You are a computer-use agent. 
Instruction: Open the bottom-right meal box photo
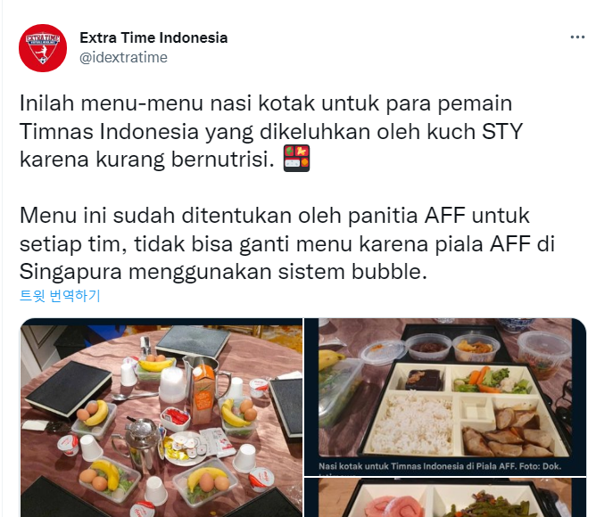445,497
